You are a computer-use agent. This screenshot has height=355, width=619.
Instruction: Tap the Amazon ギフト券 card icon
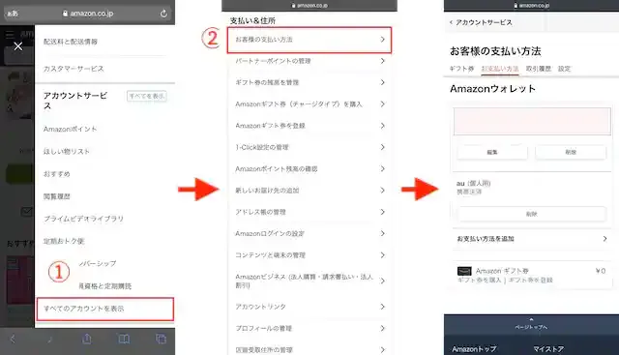tap(464, 271)
